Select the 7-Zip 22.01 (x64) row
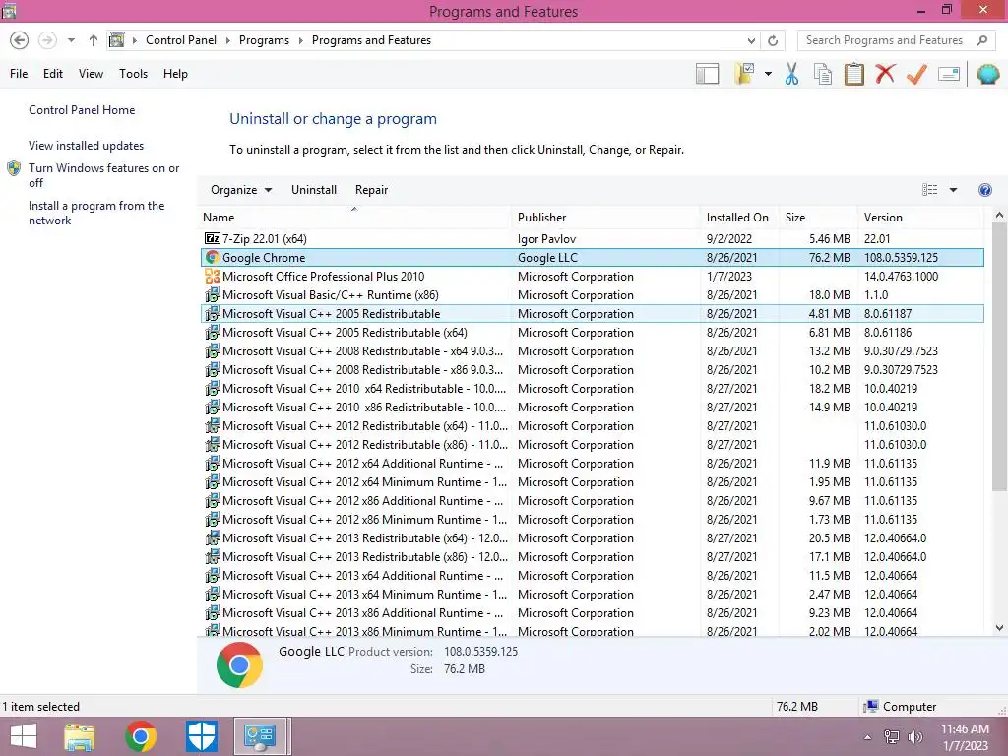This screenshot has width=1008, height=756. tap(592, 239)
